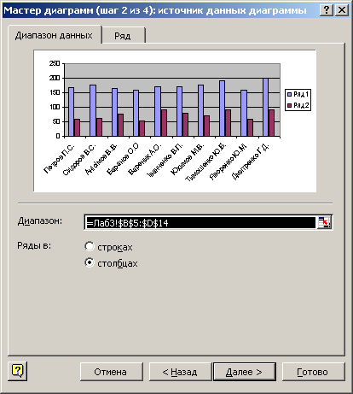Click the 'Ряд1' legend color swatch
The height and width of the screenshot is (394, 353).
click(290, 94)
